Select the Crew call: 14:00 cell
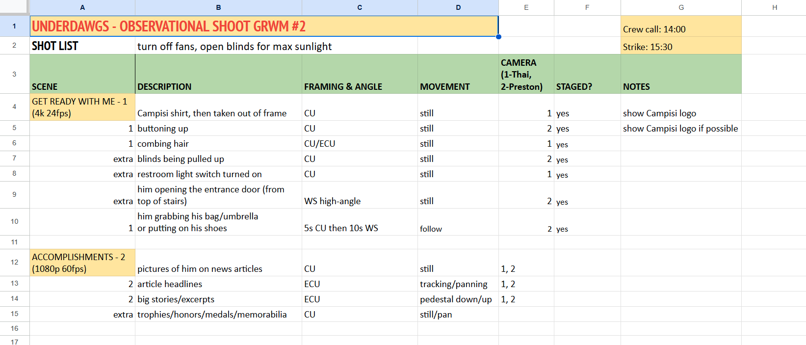The height and width of the screenshot is (345, 806). coord(681,26)
